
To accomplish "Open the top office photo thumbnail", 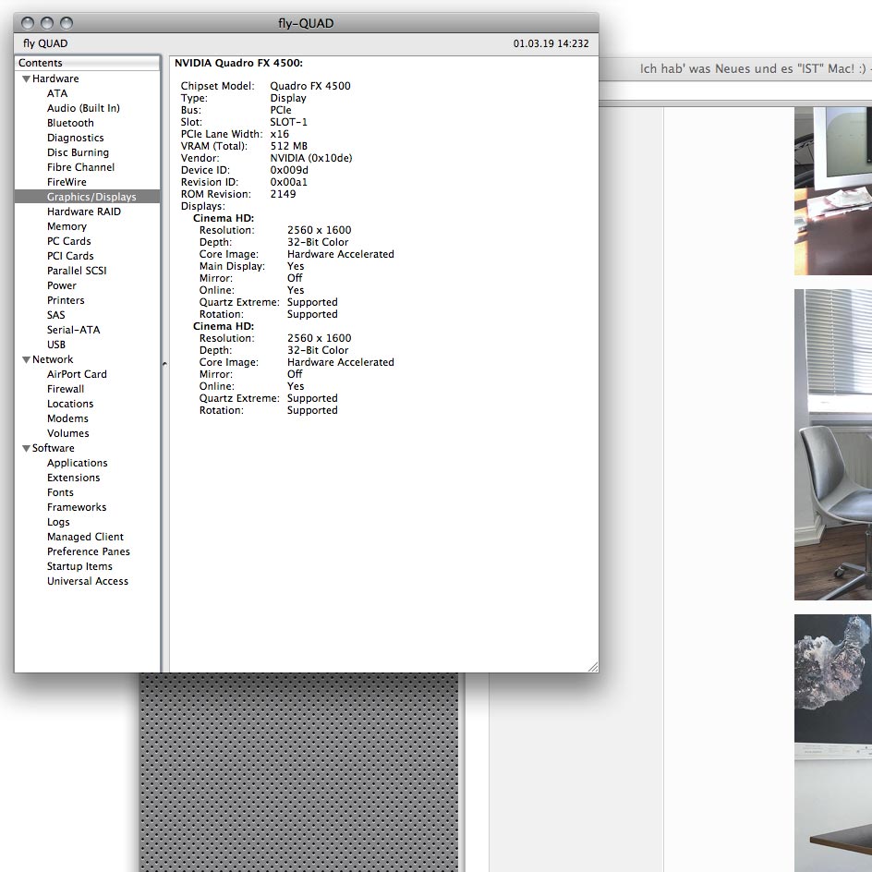I will [x=832, y=190].
